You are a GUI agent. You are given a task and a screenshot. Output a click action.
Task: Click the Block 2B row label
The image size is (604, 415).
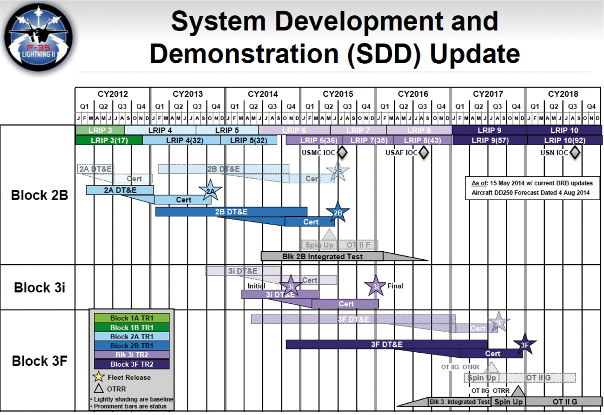40,195
